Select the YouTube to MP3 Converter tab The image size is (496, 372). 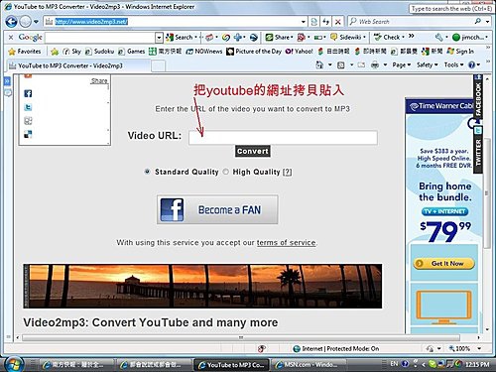click(78, 65)
